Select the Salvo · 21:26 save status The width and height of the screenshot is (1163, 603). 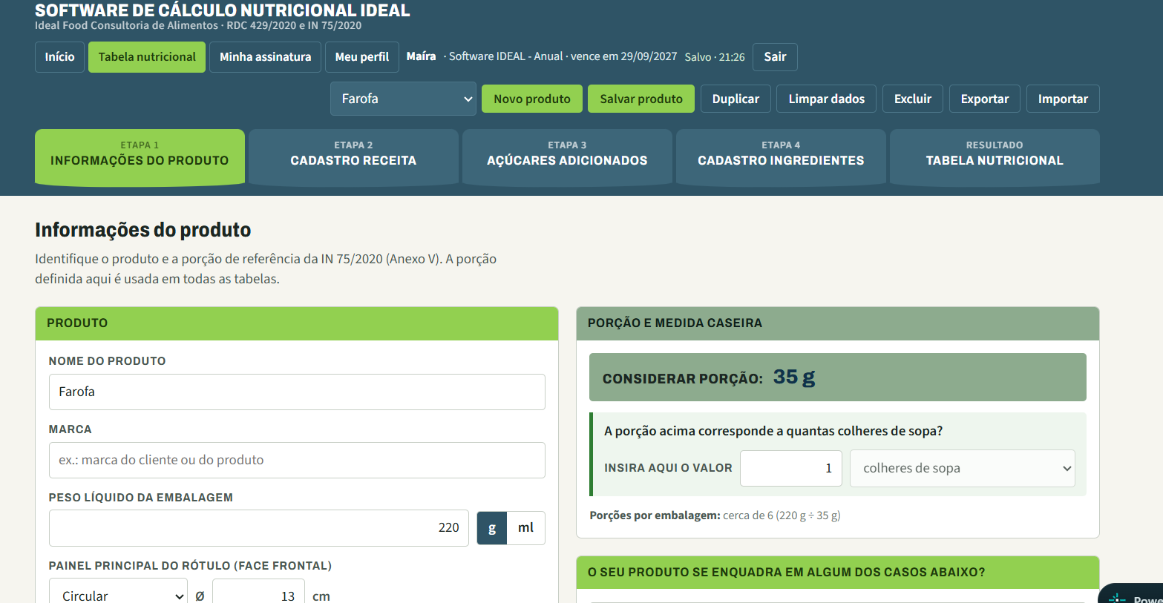(715, 57)
